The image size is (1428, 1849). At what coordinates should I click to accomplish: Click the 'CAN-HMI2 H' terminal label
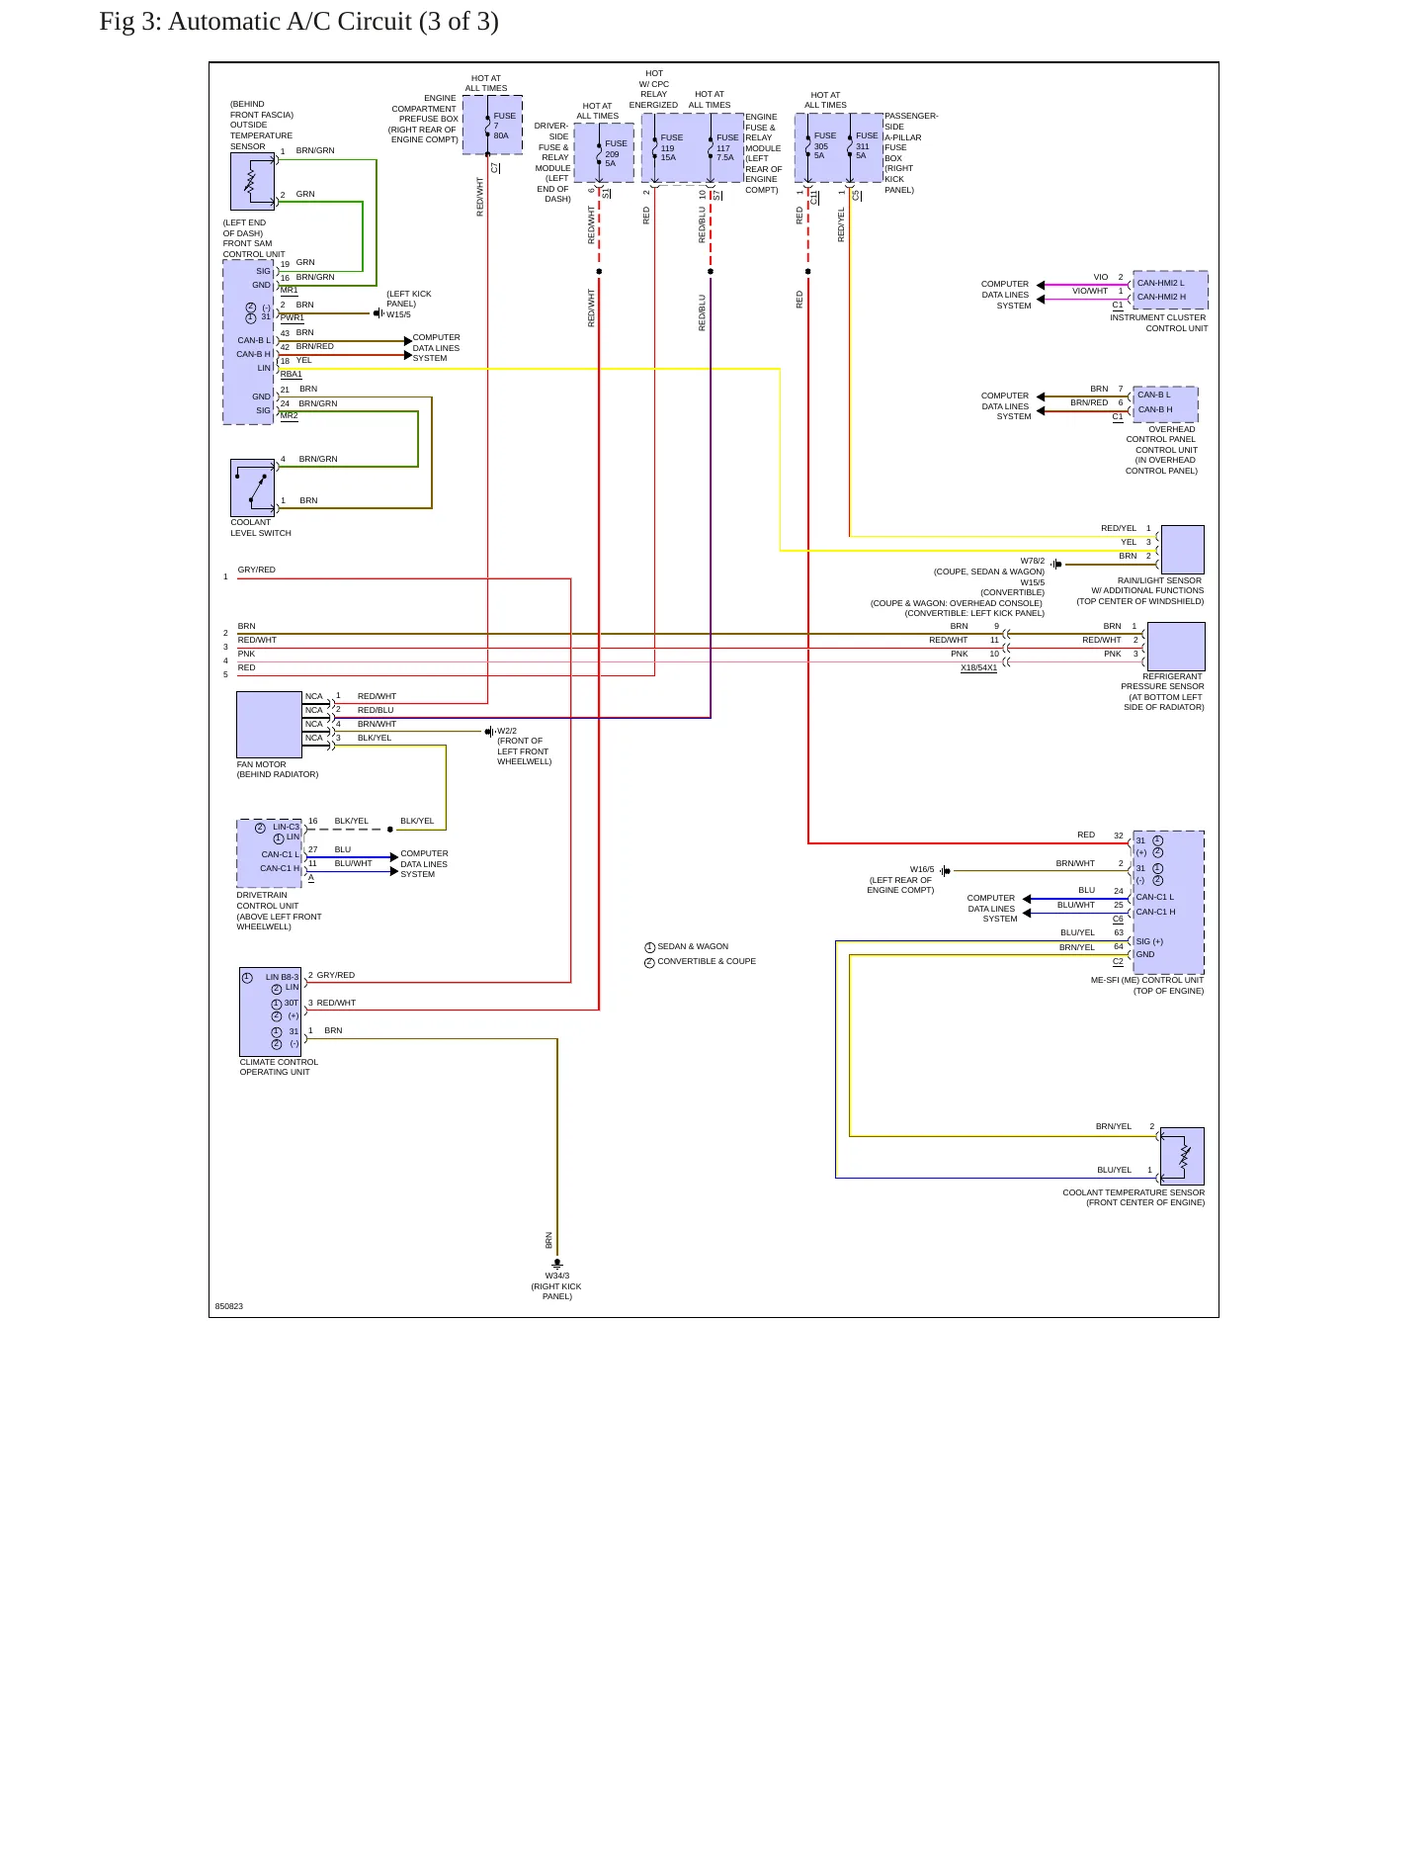(x=1161, y=297)
